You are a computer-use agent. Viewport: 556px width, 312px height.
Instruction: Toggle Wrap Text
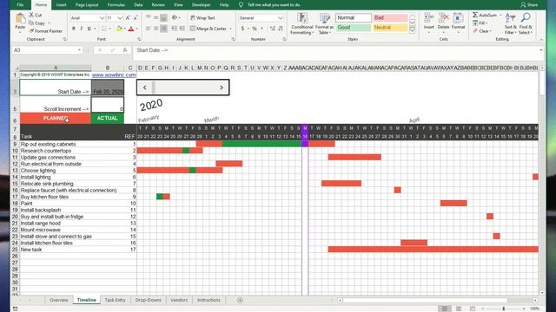[202, 17]
